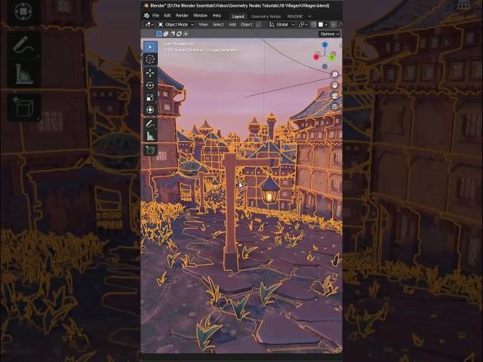Select the Scale tool
Viewport: 483px width, 362px height.
(x=150, y=97)
